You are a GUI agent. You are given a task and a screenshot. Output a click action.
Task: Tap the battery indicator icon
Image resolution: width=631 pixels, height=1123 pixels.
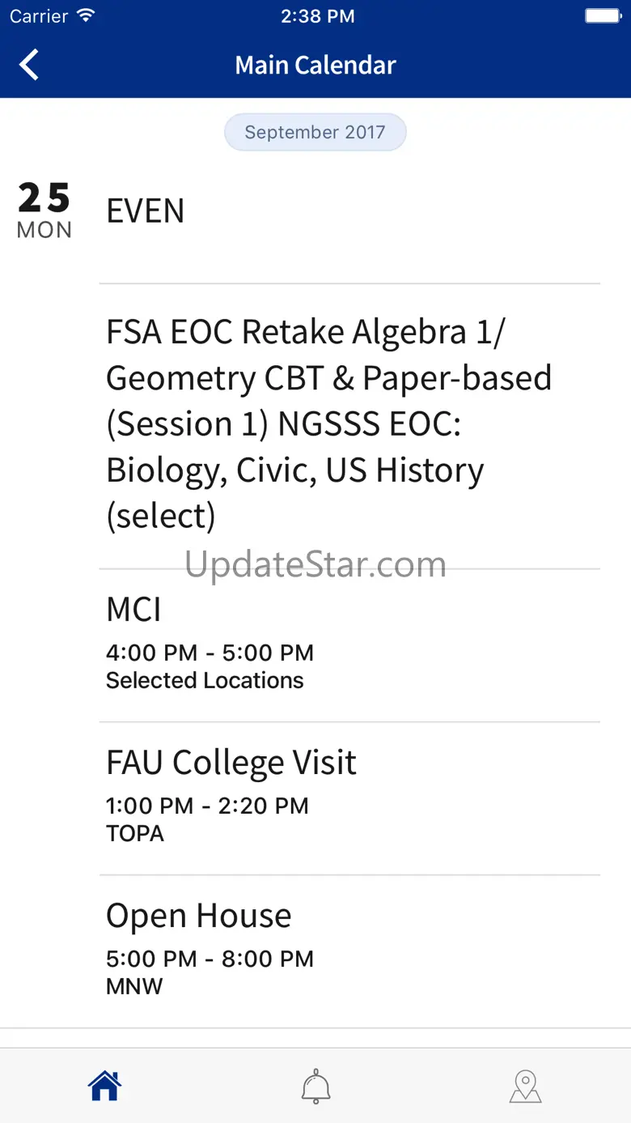tap(602, 16)
